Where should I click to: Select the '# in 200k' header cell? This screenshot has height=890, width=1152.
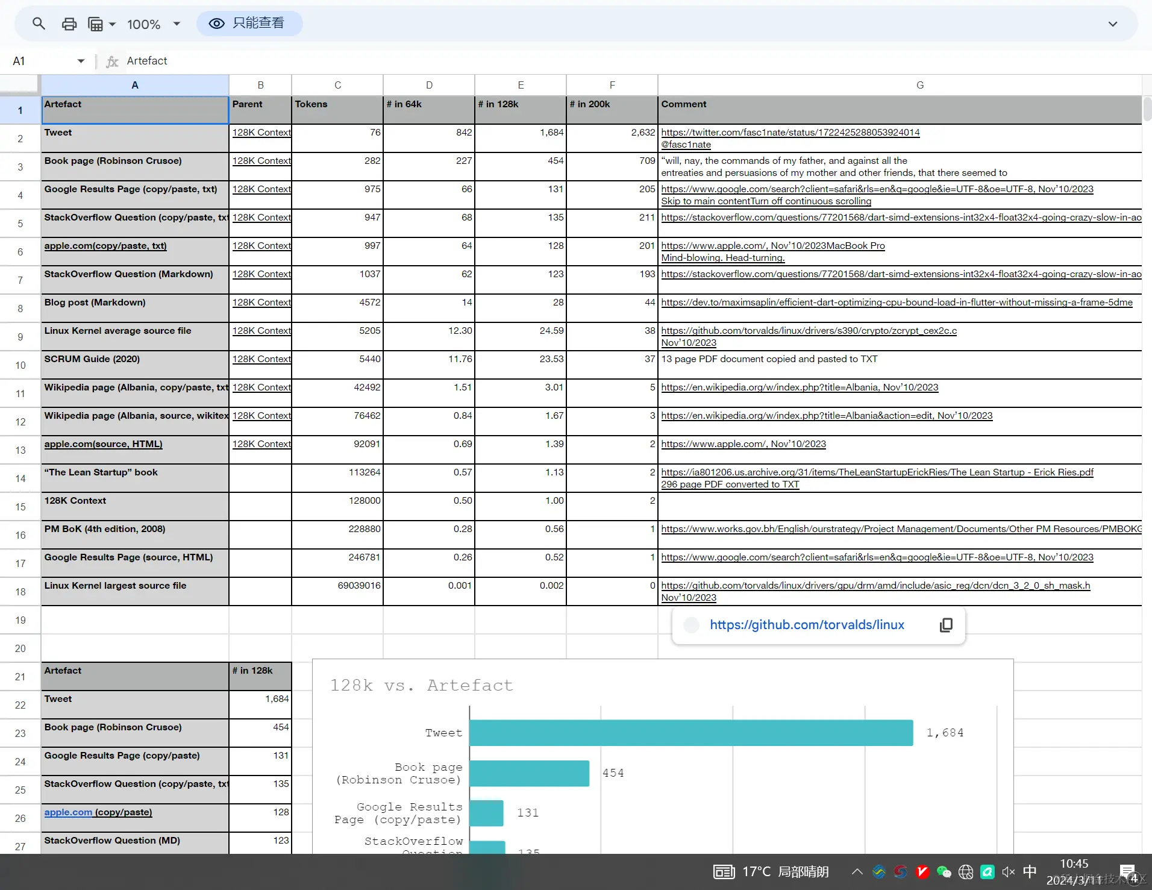pos(612,110)
